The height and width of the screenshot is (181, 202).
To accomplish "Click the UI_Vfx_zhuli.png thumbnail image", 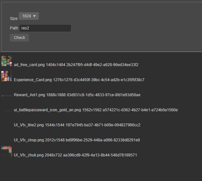I will (x=7, y=151).
